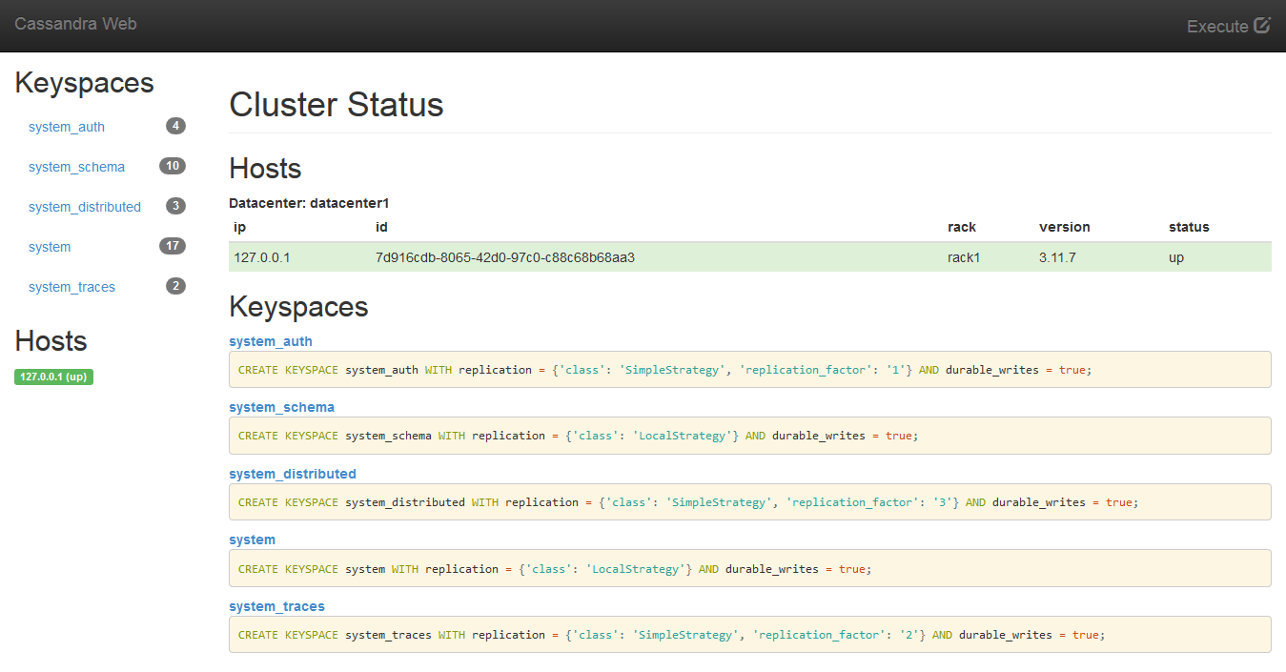Click the version column header
This screenshot has height=672, width=1286.
pyautogui.click(x=1065, y=227)
